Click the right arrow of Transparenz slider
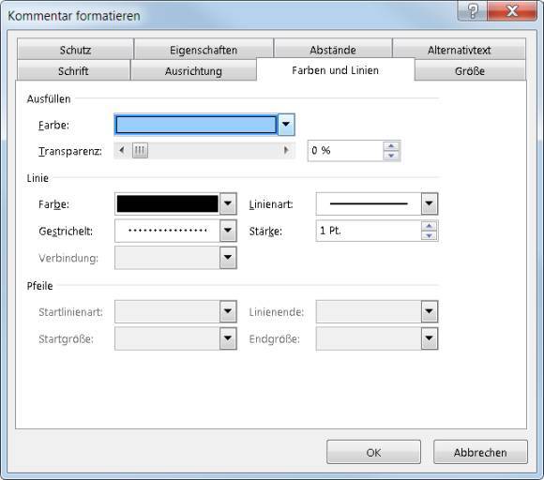544x480 pixels. 286,151
